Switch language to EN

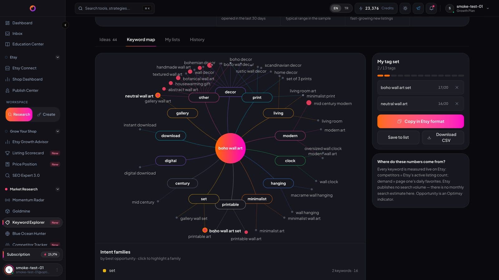point(336,8)
